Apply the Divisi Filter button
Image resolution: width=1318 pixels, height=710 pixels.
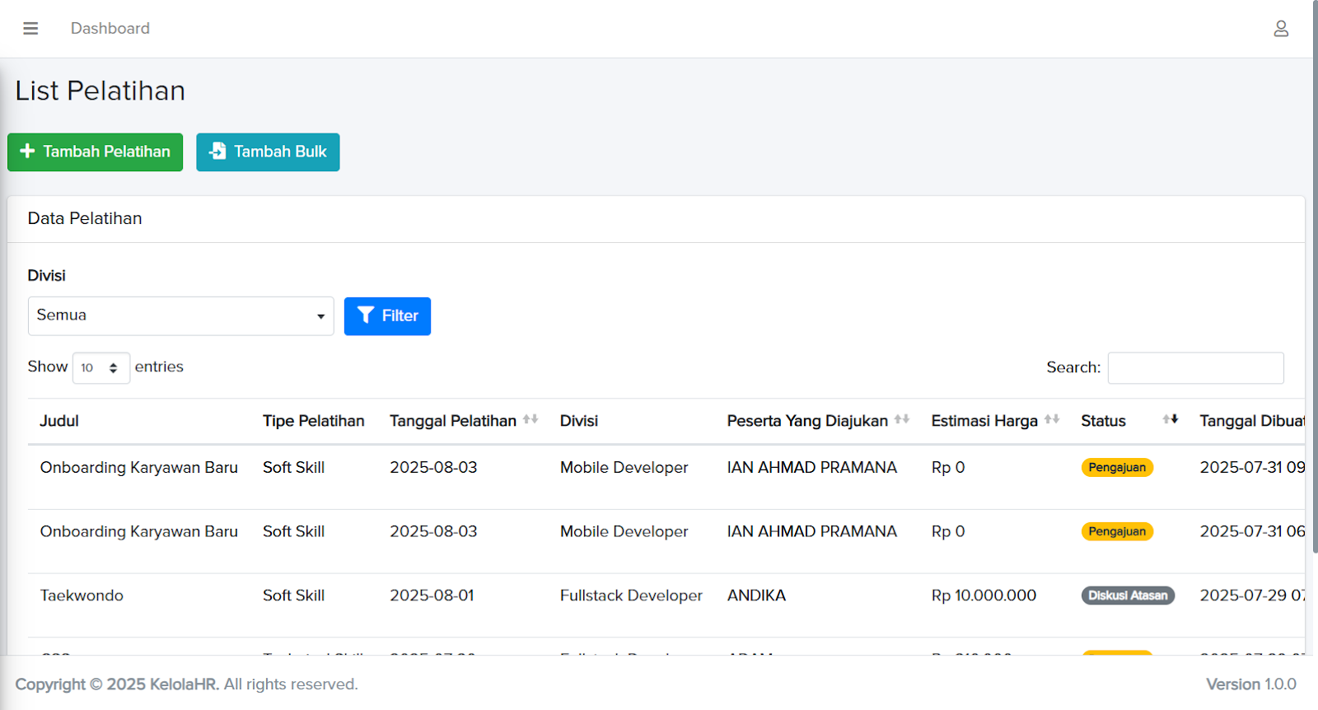(x=387, y=316)
